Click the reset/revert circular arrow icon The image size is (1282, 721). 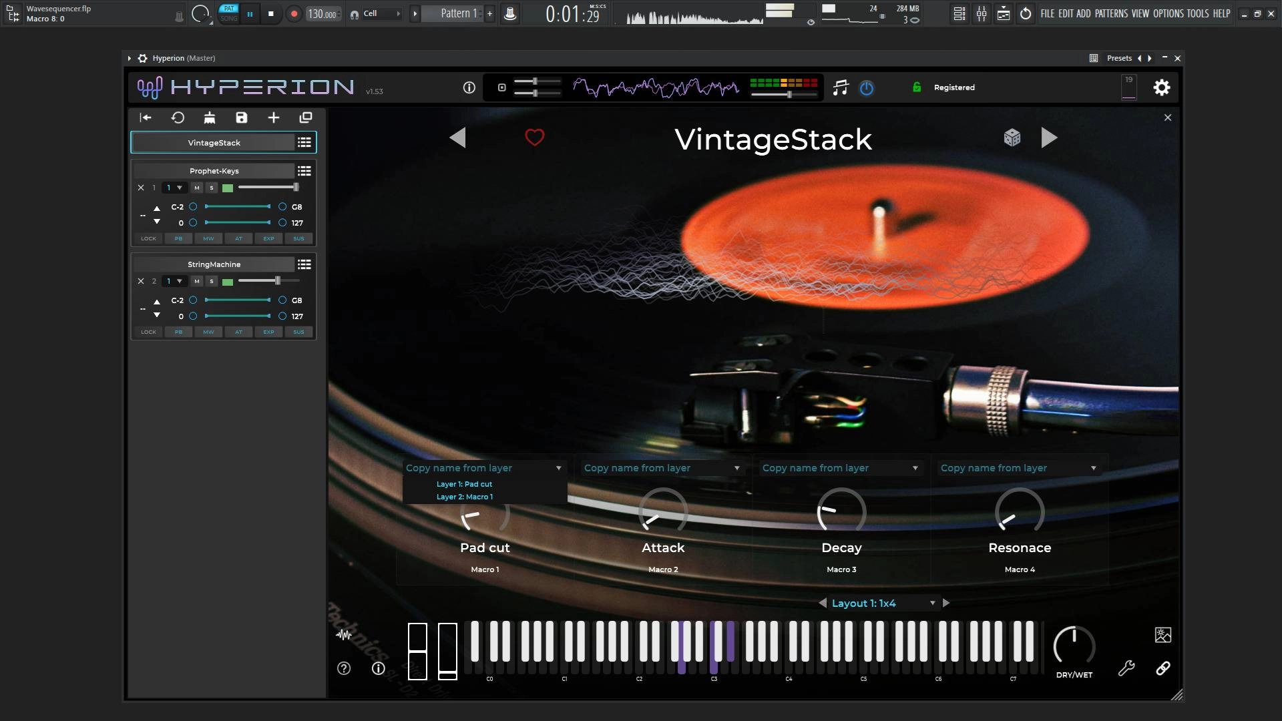point(178,117)
